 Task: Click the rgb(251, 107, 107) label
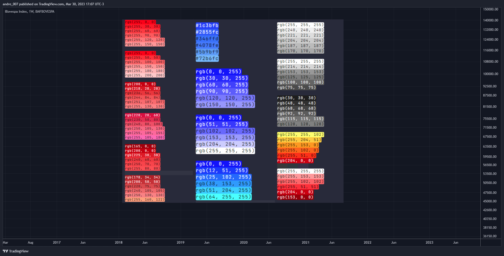click(x=145, y=102)
